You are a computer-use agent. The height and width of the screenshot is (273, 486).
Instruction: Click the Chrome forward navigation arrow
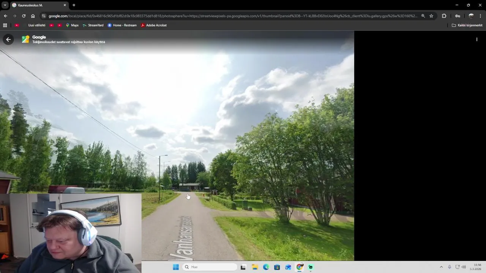point(14,16)
